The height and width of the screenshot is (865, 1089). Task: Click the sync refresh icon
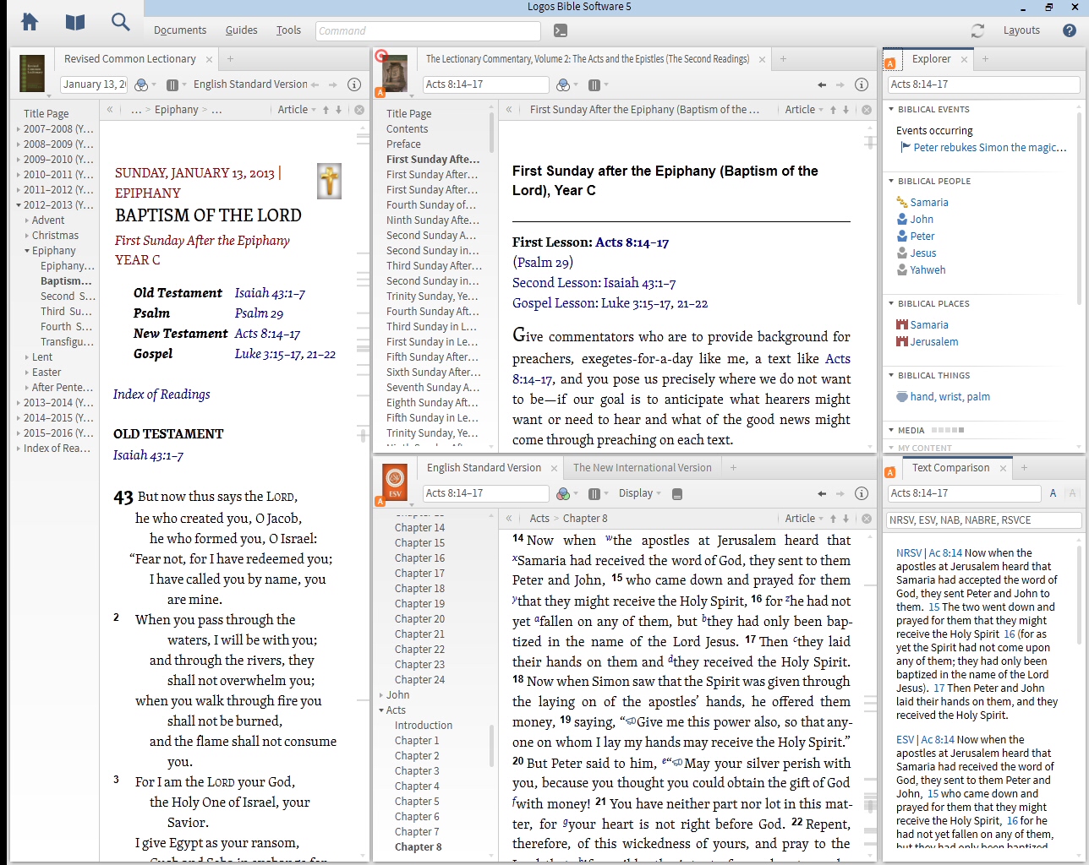click(x=977, y=30)
